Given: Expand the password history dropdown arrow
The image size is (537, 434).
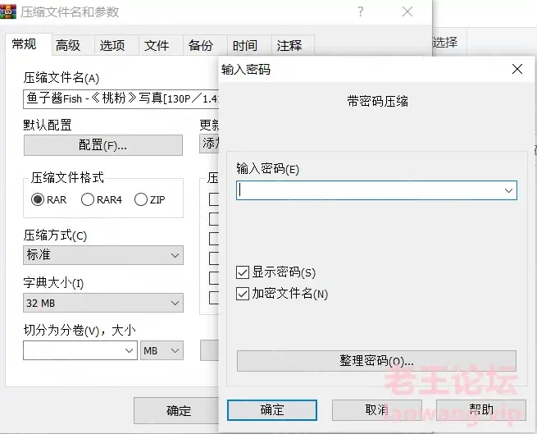Looking at the screenshot, I should [x=508, y=190].
